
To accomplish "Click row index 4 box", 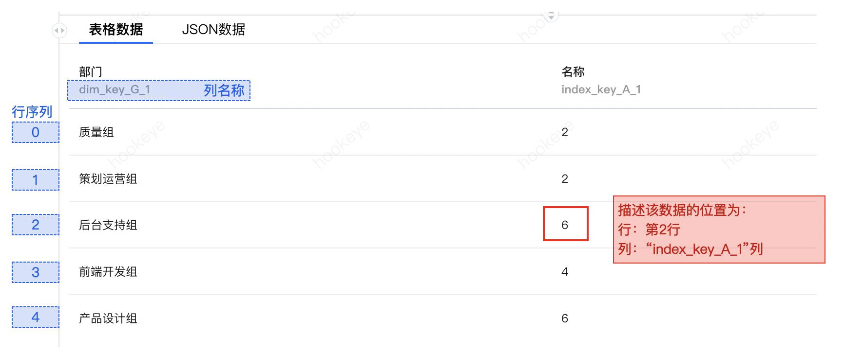I will (x=36, y=317).
